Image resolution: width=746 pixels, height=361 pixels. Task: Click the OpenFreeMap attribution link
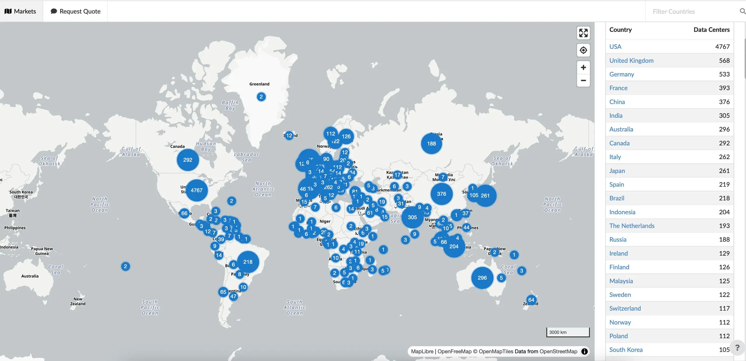(454, 351)
